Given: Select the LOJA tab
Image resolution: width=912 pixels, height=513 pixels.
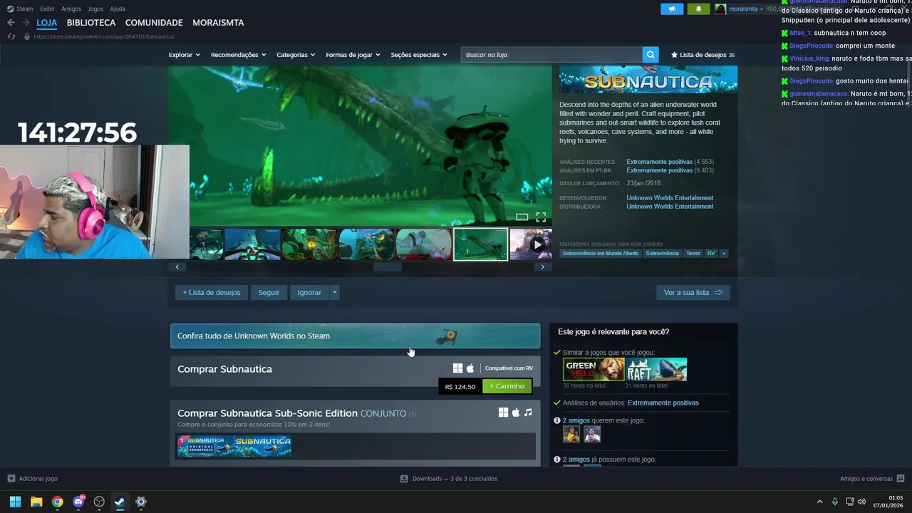Looking at the screenshot, I should coord(47,23).
